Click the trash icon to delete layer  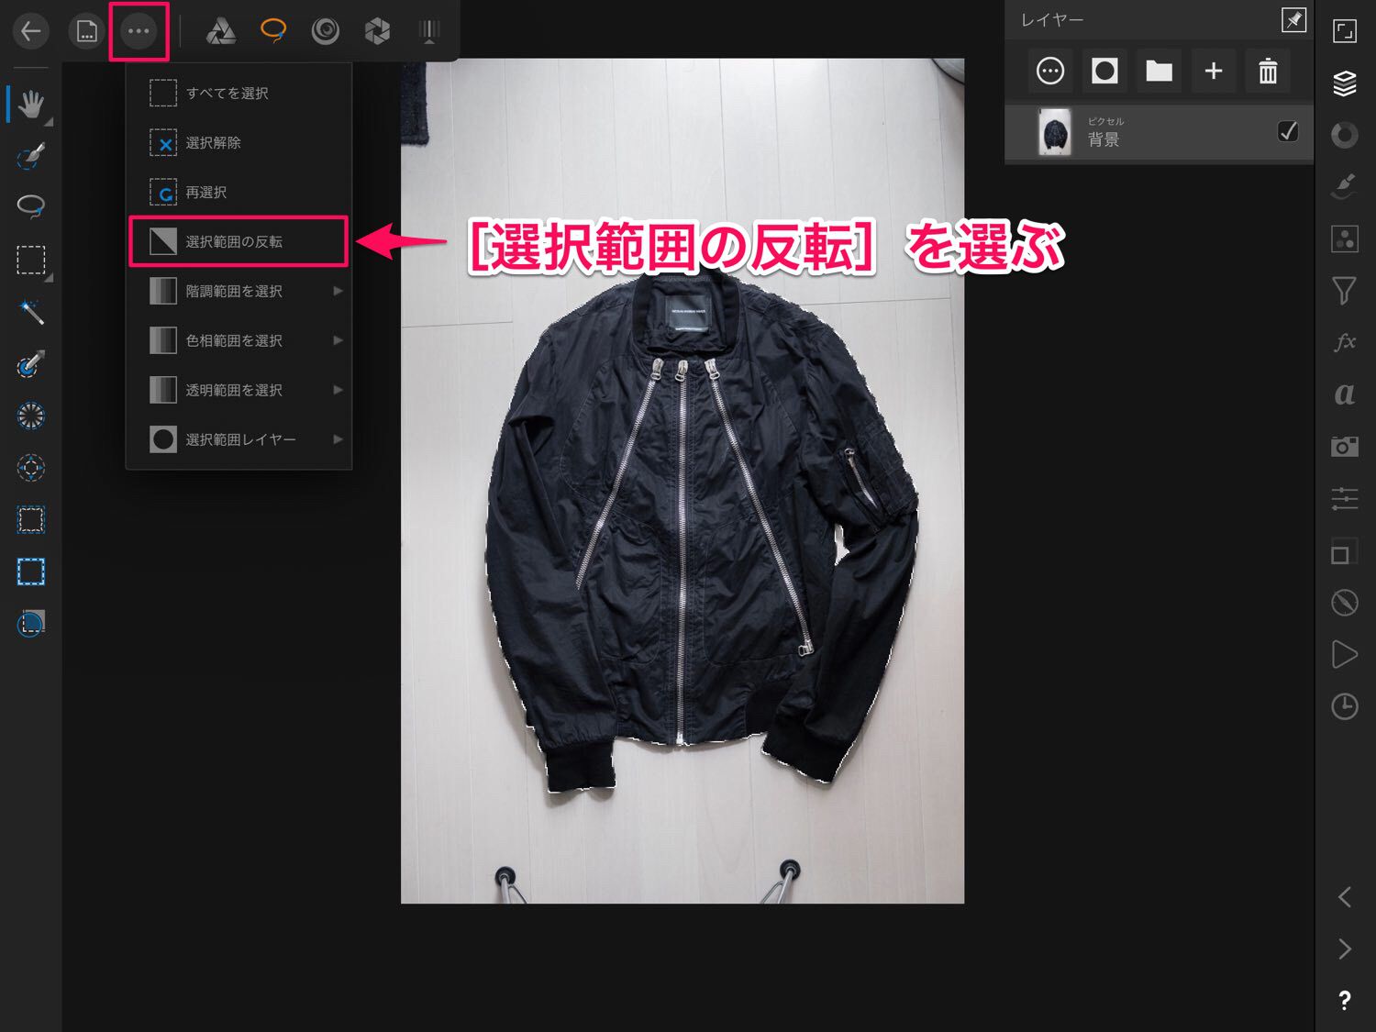click(1268, 71)
